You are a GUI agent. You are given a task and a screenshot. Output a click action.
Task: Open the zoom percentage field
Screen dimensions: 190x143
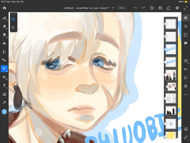point(122,8)
